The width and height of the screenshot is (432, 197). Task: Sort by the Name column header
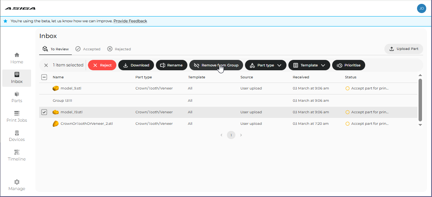coord(58,77)
